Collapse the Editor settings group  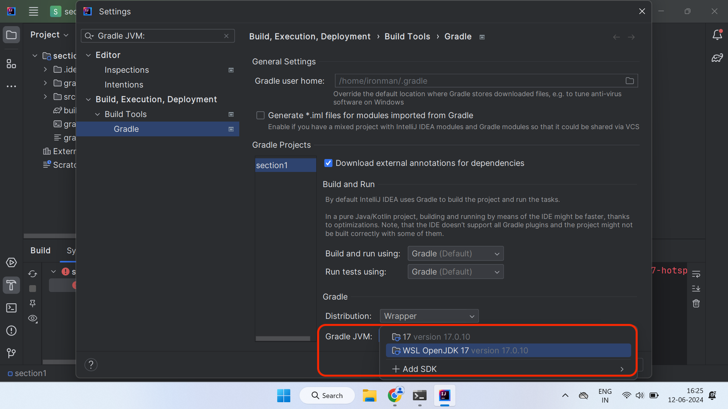tap(88, 55)
